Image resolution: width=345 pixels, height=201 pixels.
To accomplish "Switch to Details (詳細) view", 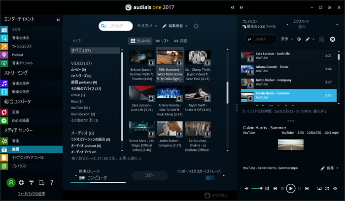I will pyautogui.click(x=180, y=41).
